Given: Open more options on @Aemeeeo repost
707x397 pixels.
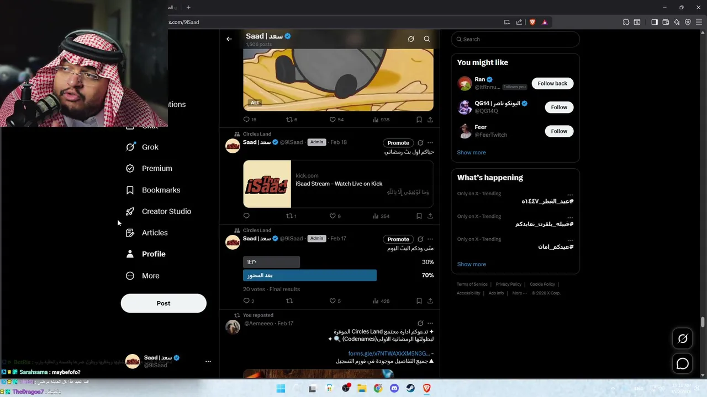Looking at the screenshot, I should [x=430, y=324].
